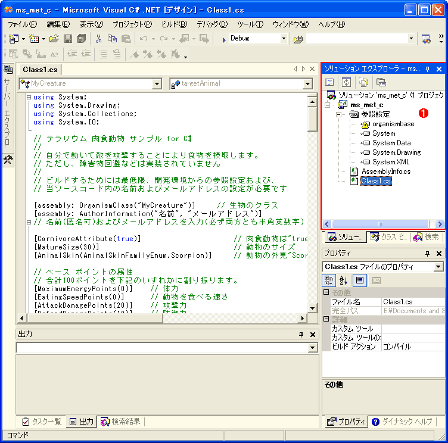Collapse the その他 property category
Viewport: 448px width, 443px height.
[x=326, y=292]
